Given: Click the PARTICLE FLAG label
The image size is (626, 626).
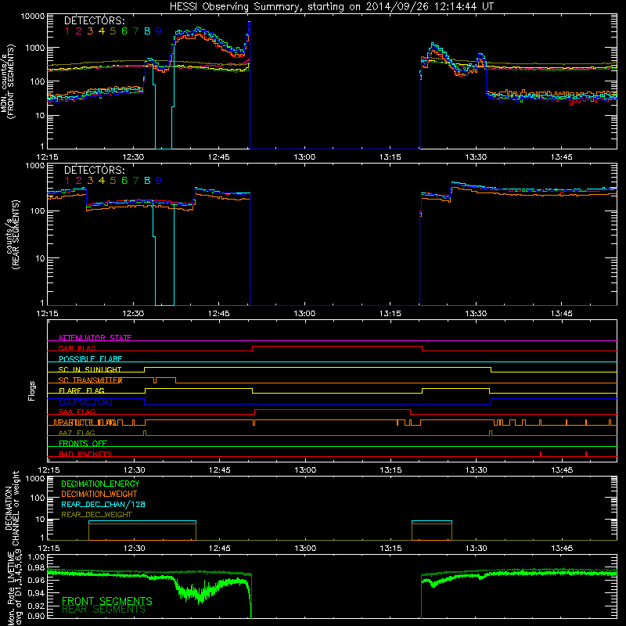Looking at the screenshot, I should click(x=88, y=422).
